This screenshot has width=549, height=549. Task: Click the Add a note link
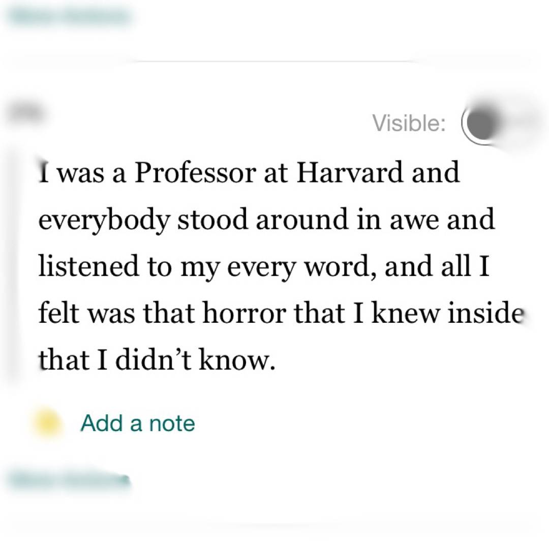138,423
